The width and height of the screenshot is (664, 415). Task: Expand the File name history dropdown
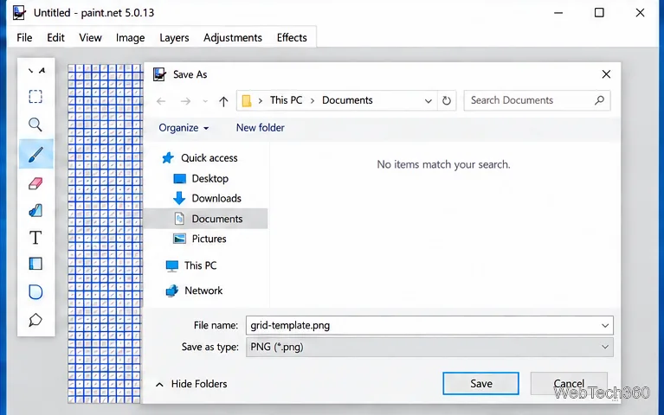[605, 325]
